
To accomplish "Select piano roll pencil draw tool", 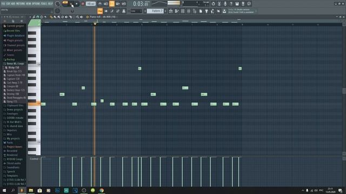I will [x=51, y=17].
